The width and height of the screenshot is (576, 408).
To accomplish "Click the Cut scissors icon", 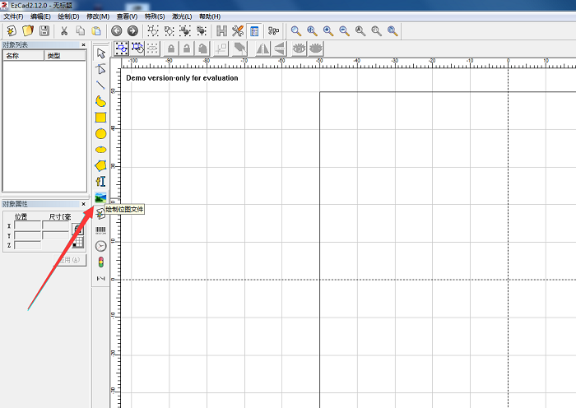I will [x=63, y=30].
